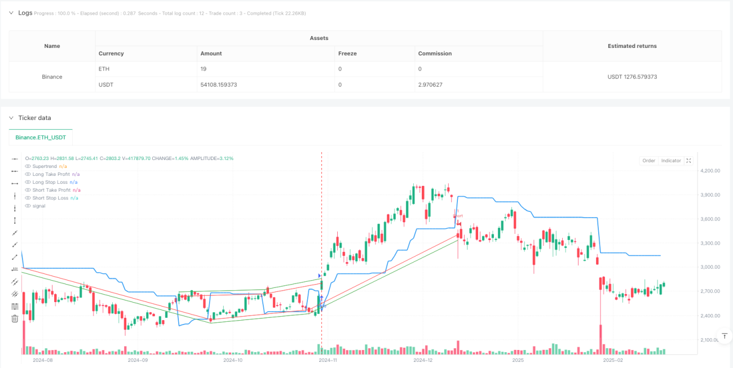The width and height of the screenshot is (733, 368).
Task: Hide the Long Take Profit plot
Action: (x=28, y=174)
